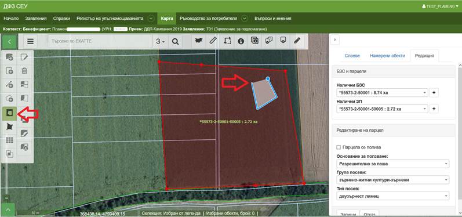The image size is (462, 217).
Task: Zoom to full Bulgaria map extent icon
Action: pos(199,41)
